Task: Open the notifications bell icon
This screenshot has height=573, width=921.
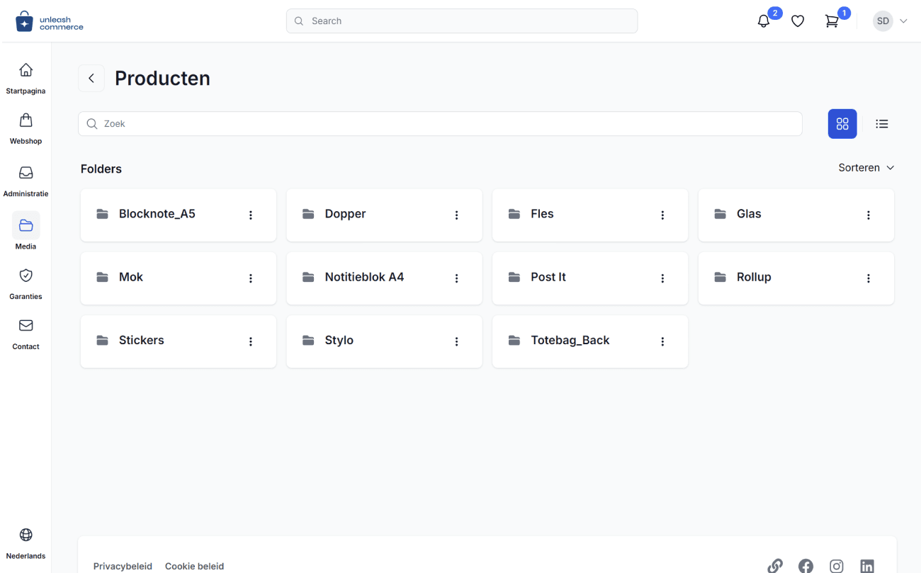Action: click(764, 21)
